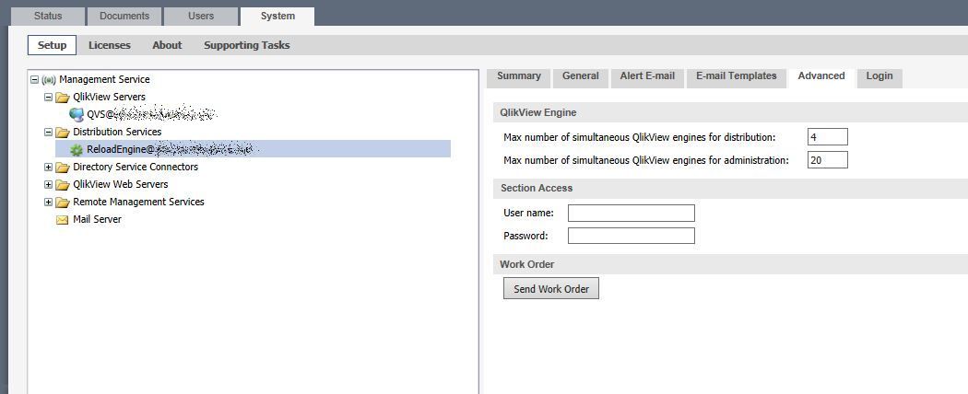968x394 pixels.
Task: Expand the Directory Service Connectors node
Action: pos(48,168)
